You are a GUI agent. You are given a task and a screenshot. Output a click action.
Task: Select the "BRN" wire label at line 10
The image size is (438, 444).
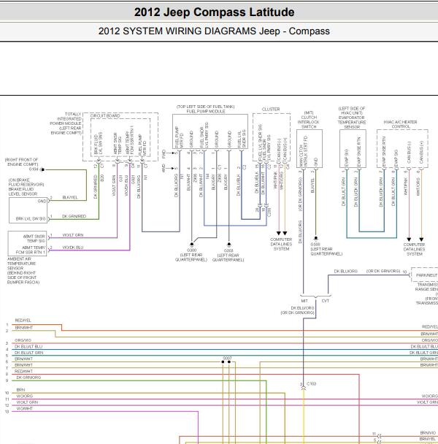[20, 390]
